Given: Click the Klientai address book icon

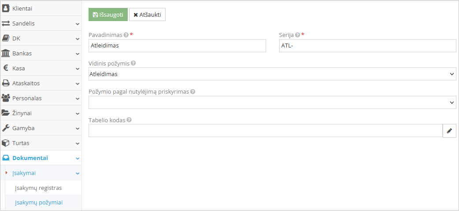Looking at the screenshot, I should [6, 8].
